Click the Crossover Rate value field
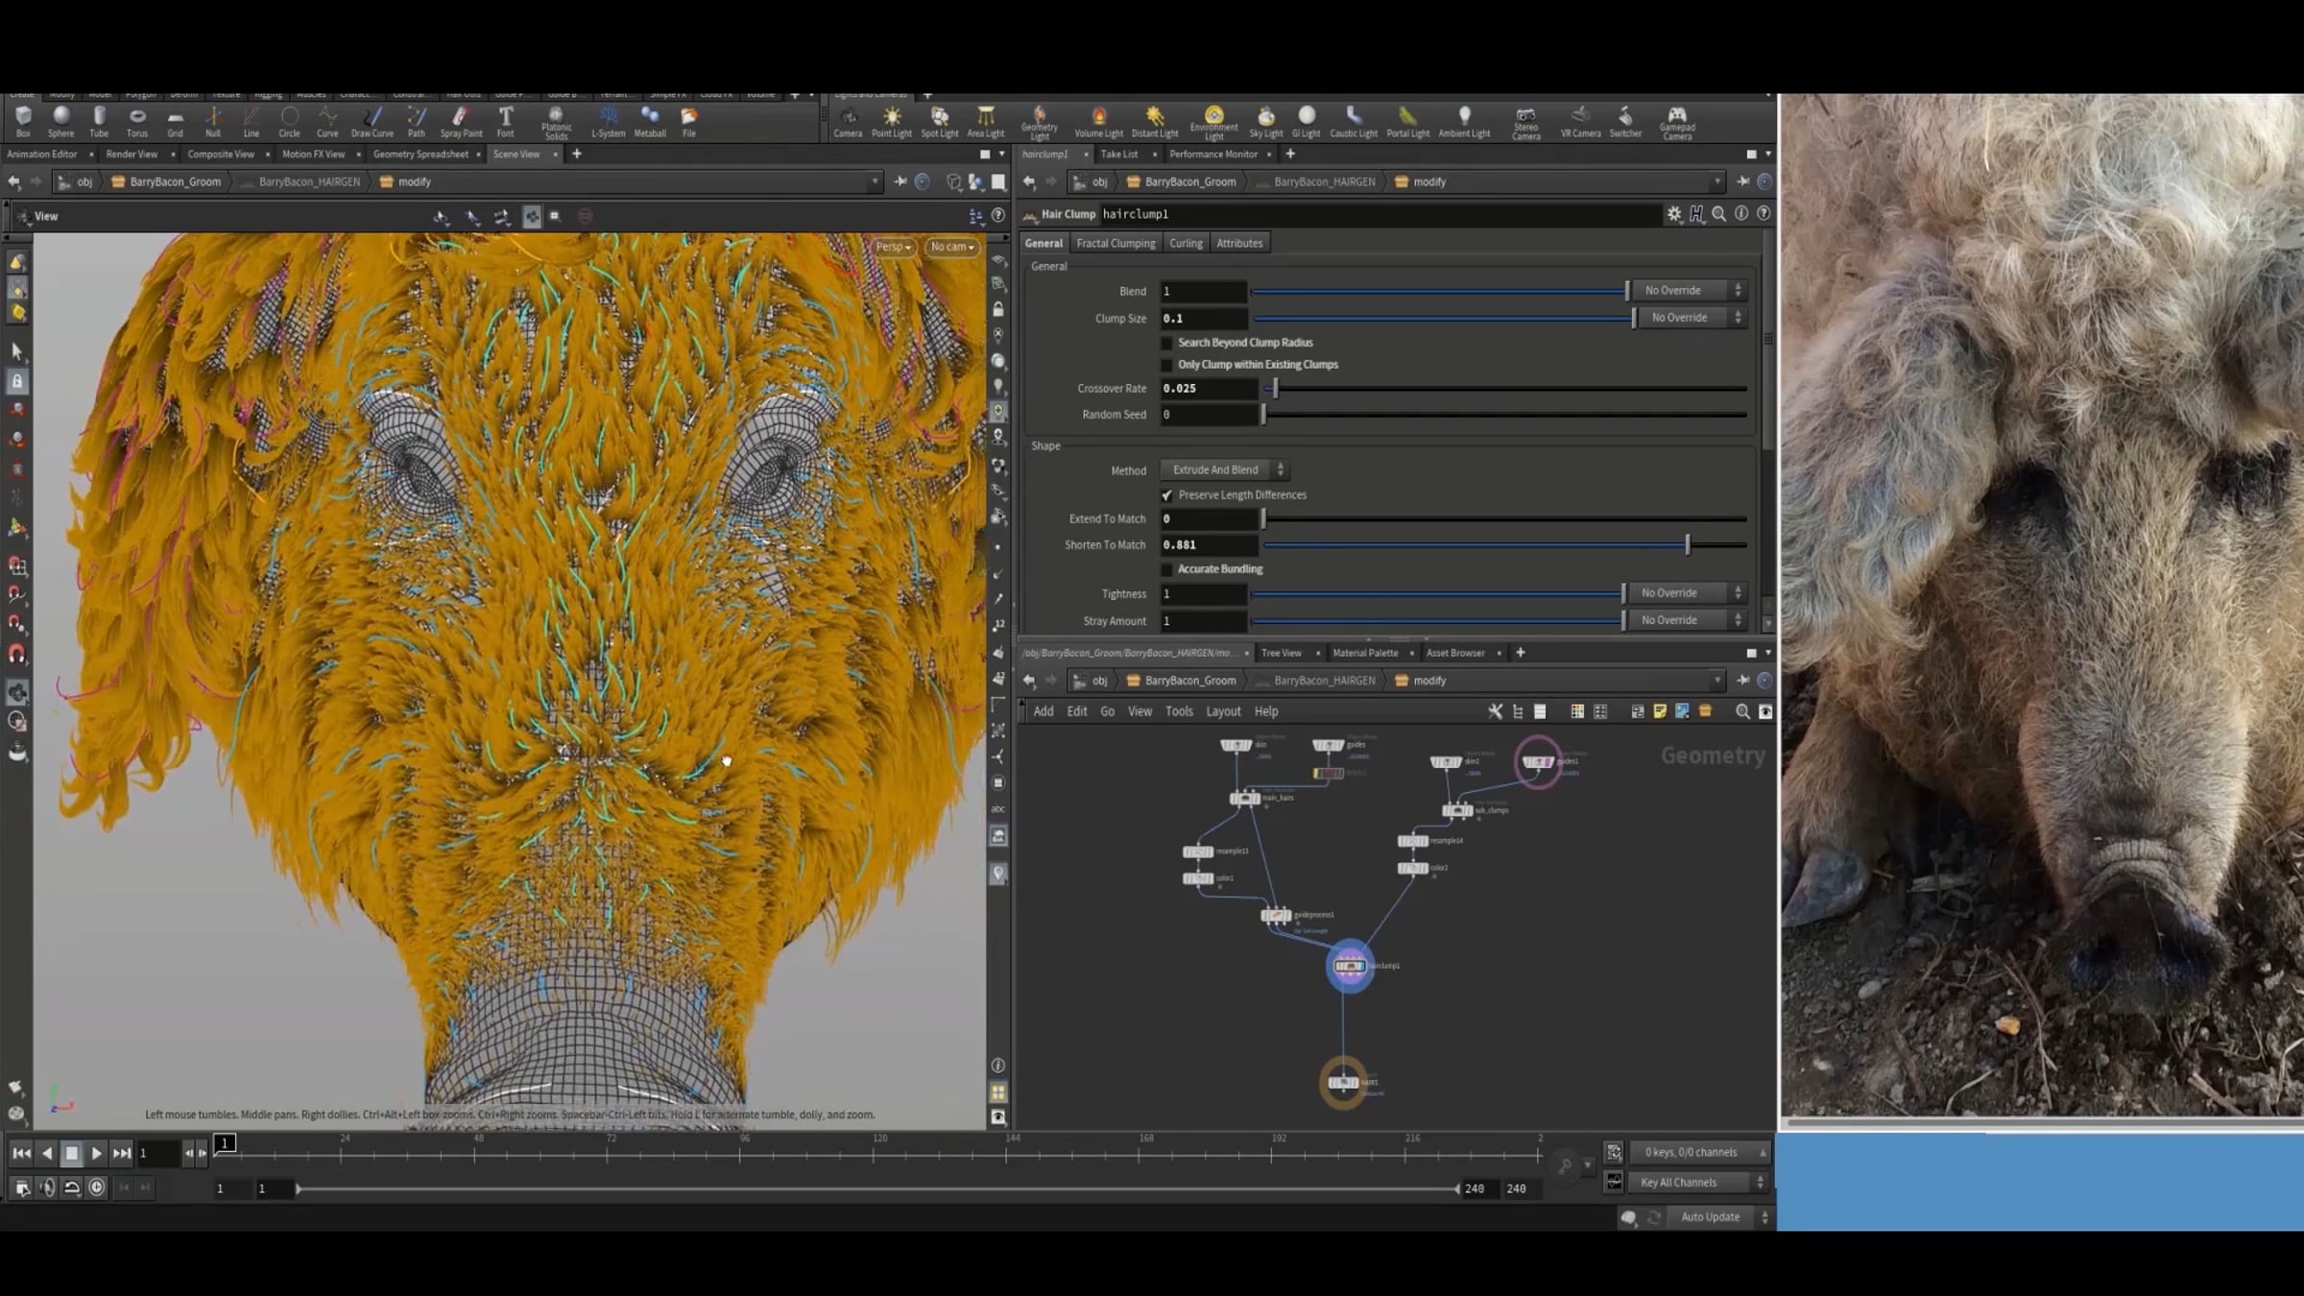2304x1296 pixels. (x=1209, y=389)
